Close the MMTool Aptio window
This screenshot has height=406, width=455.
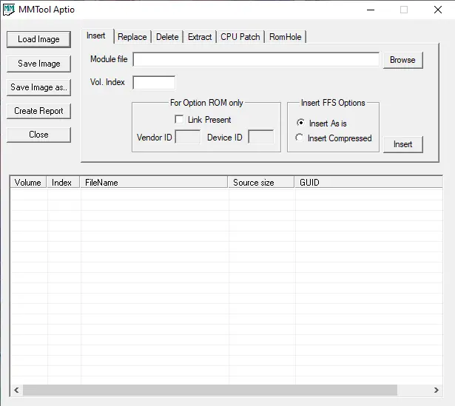438,10
